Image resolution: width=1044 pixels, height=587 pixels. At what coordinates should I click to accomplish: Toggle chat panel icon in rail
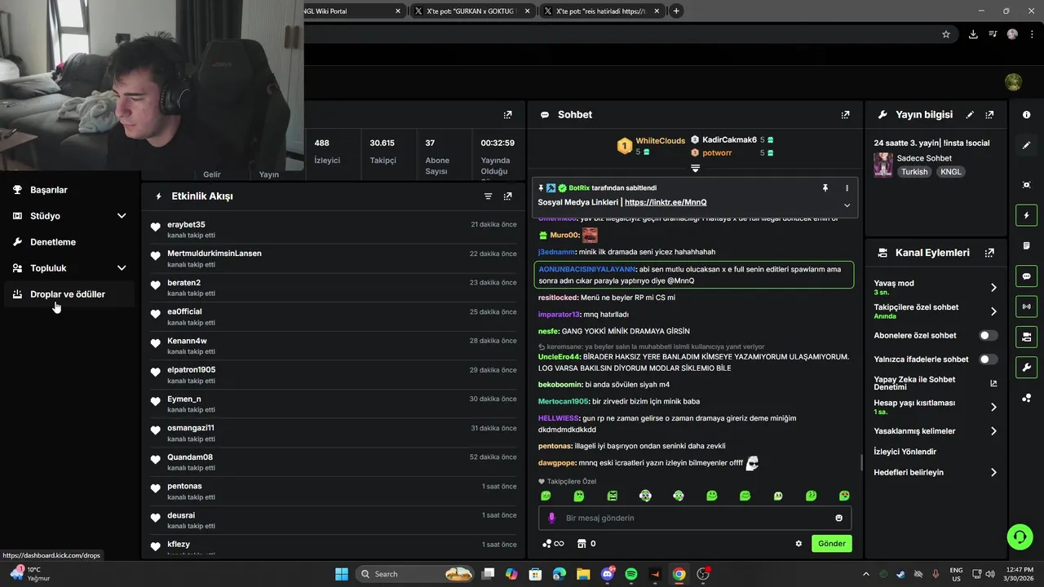(x=1026, y=276)
